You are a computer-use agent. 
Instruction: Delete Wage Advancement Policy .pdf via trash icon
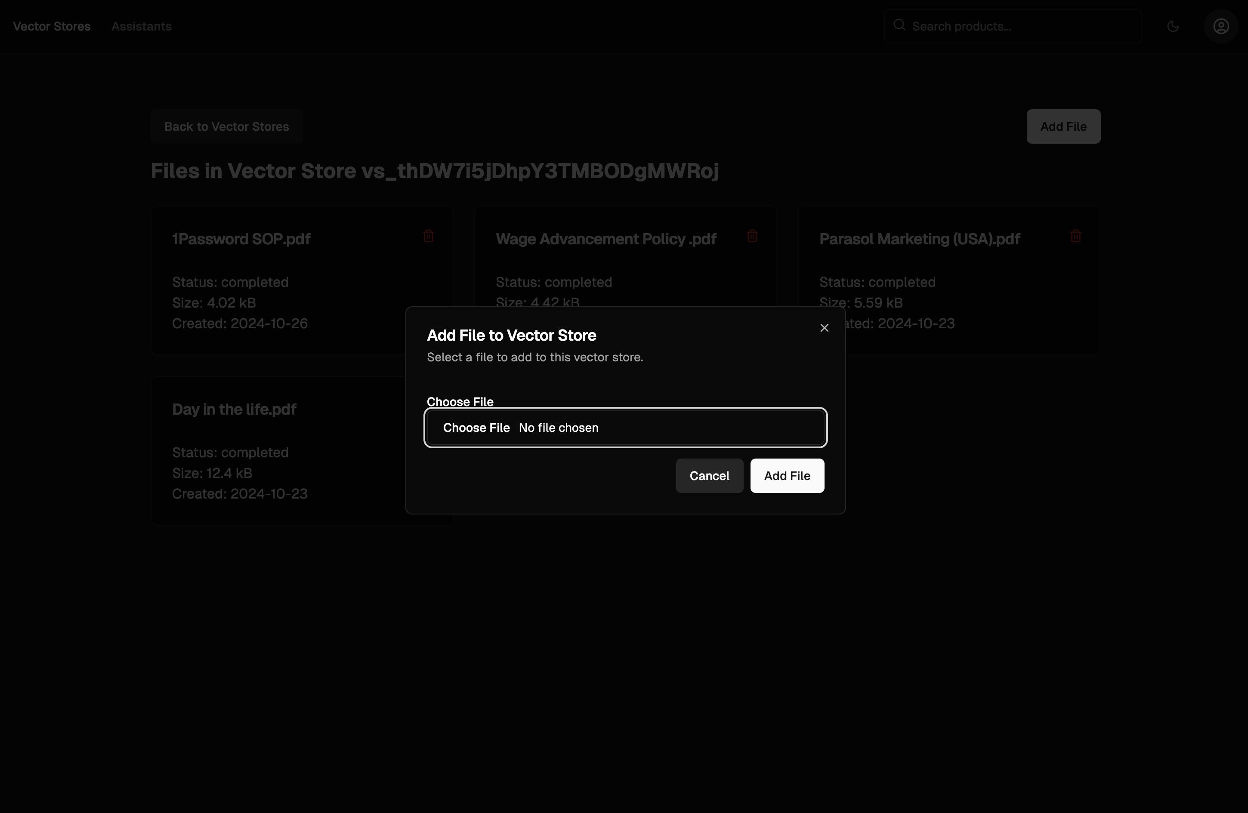[x=752, y=237]
